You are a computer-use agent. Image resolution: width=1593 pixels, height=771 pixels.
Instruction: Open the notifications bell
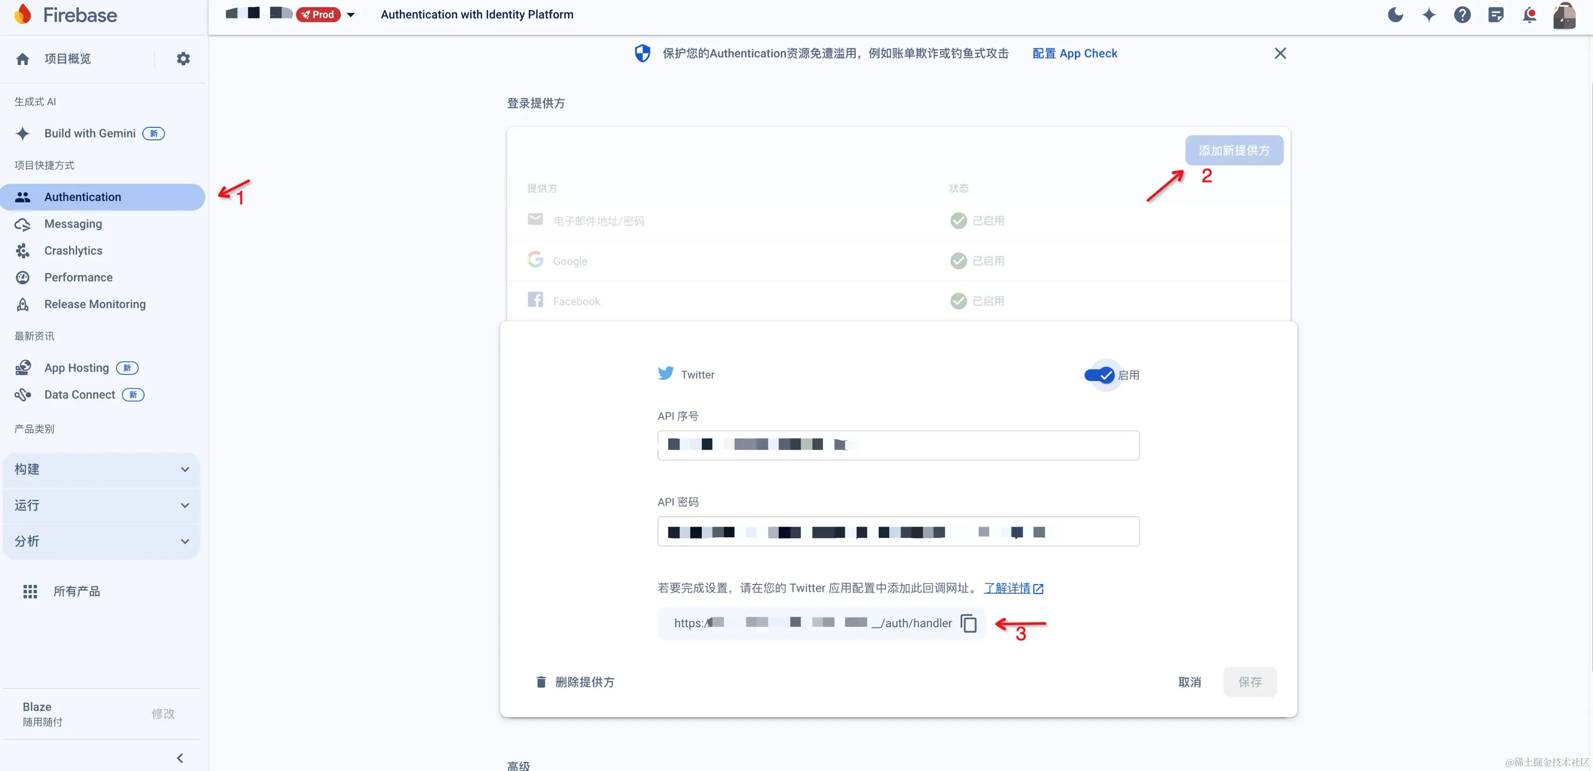click(x=1529, y=15)
